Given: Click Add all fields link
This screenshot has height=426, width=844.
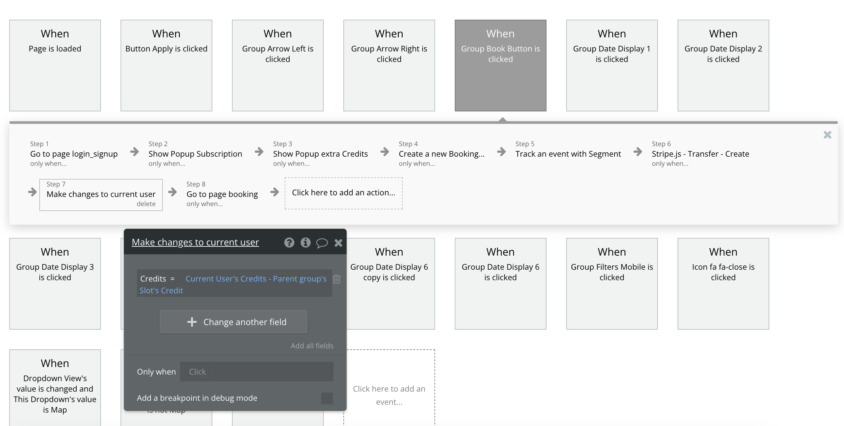Looking at the screenshot, I should click(x=312, y=346).
